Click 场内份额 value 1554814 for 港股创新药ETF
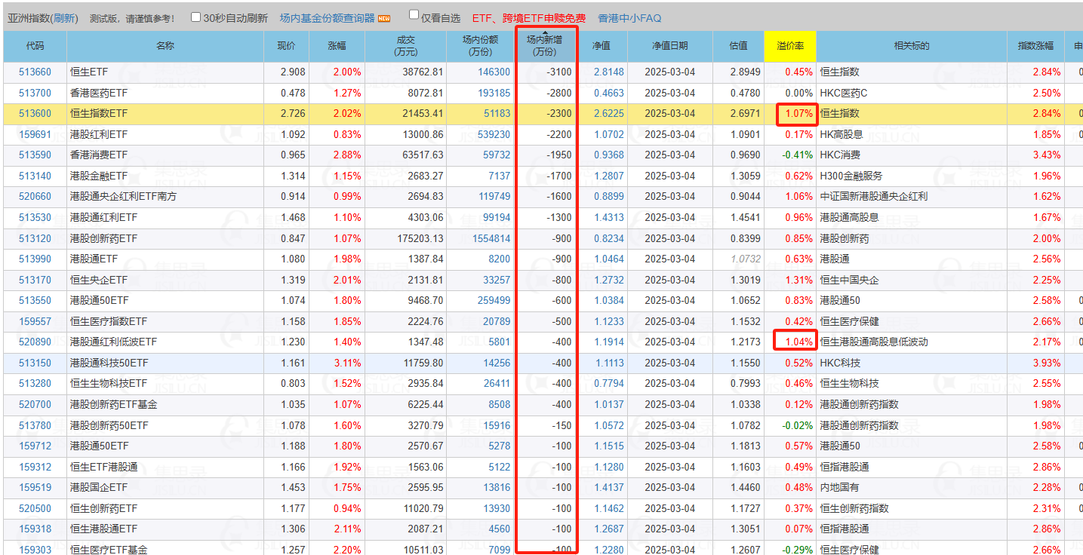 click(x=491, y=238)
